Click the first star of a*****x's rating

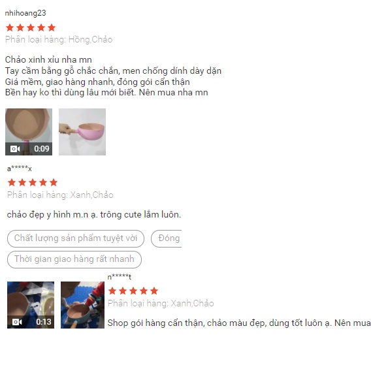pos(12,182)
